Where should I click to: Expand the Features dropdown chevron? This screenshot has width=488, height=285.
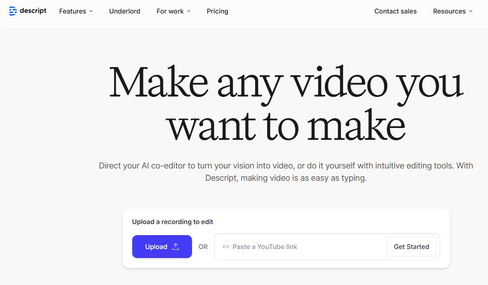[91, 11]
